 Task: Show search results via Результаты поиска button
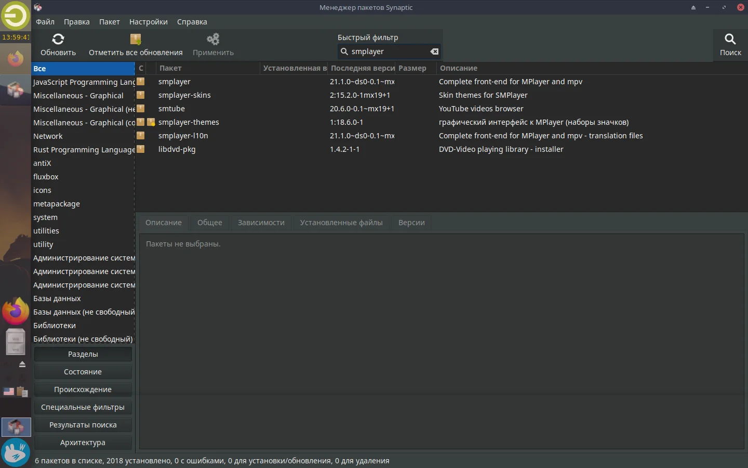[x=83, y=425]
